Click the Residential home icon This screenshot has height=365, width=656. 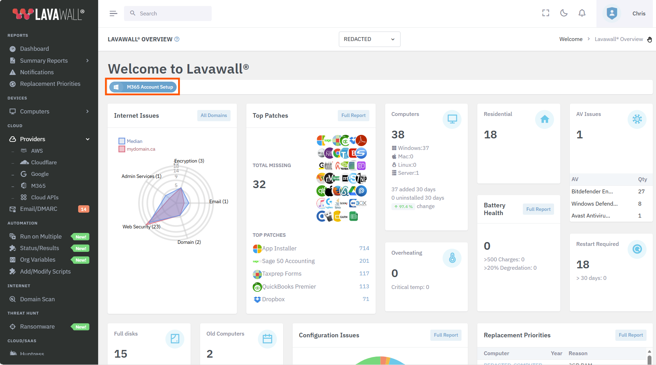(544, 119)
